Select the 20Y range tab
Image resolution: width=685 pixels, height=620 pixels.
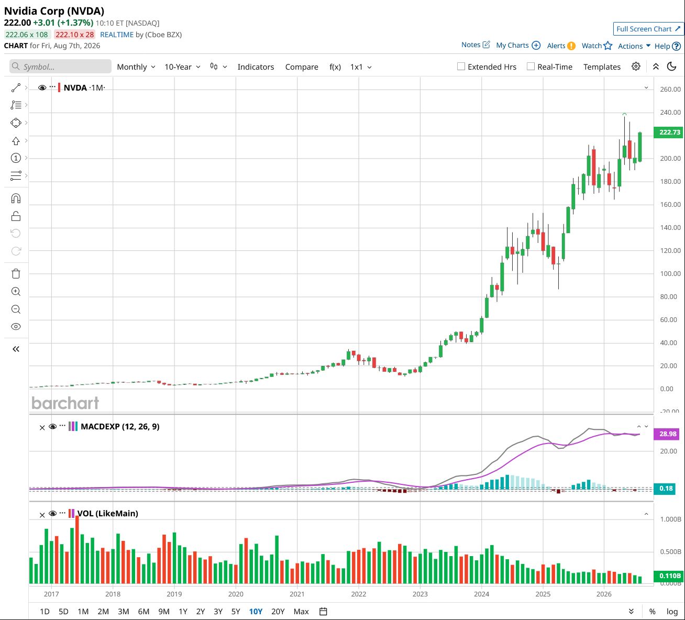278,611
